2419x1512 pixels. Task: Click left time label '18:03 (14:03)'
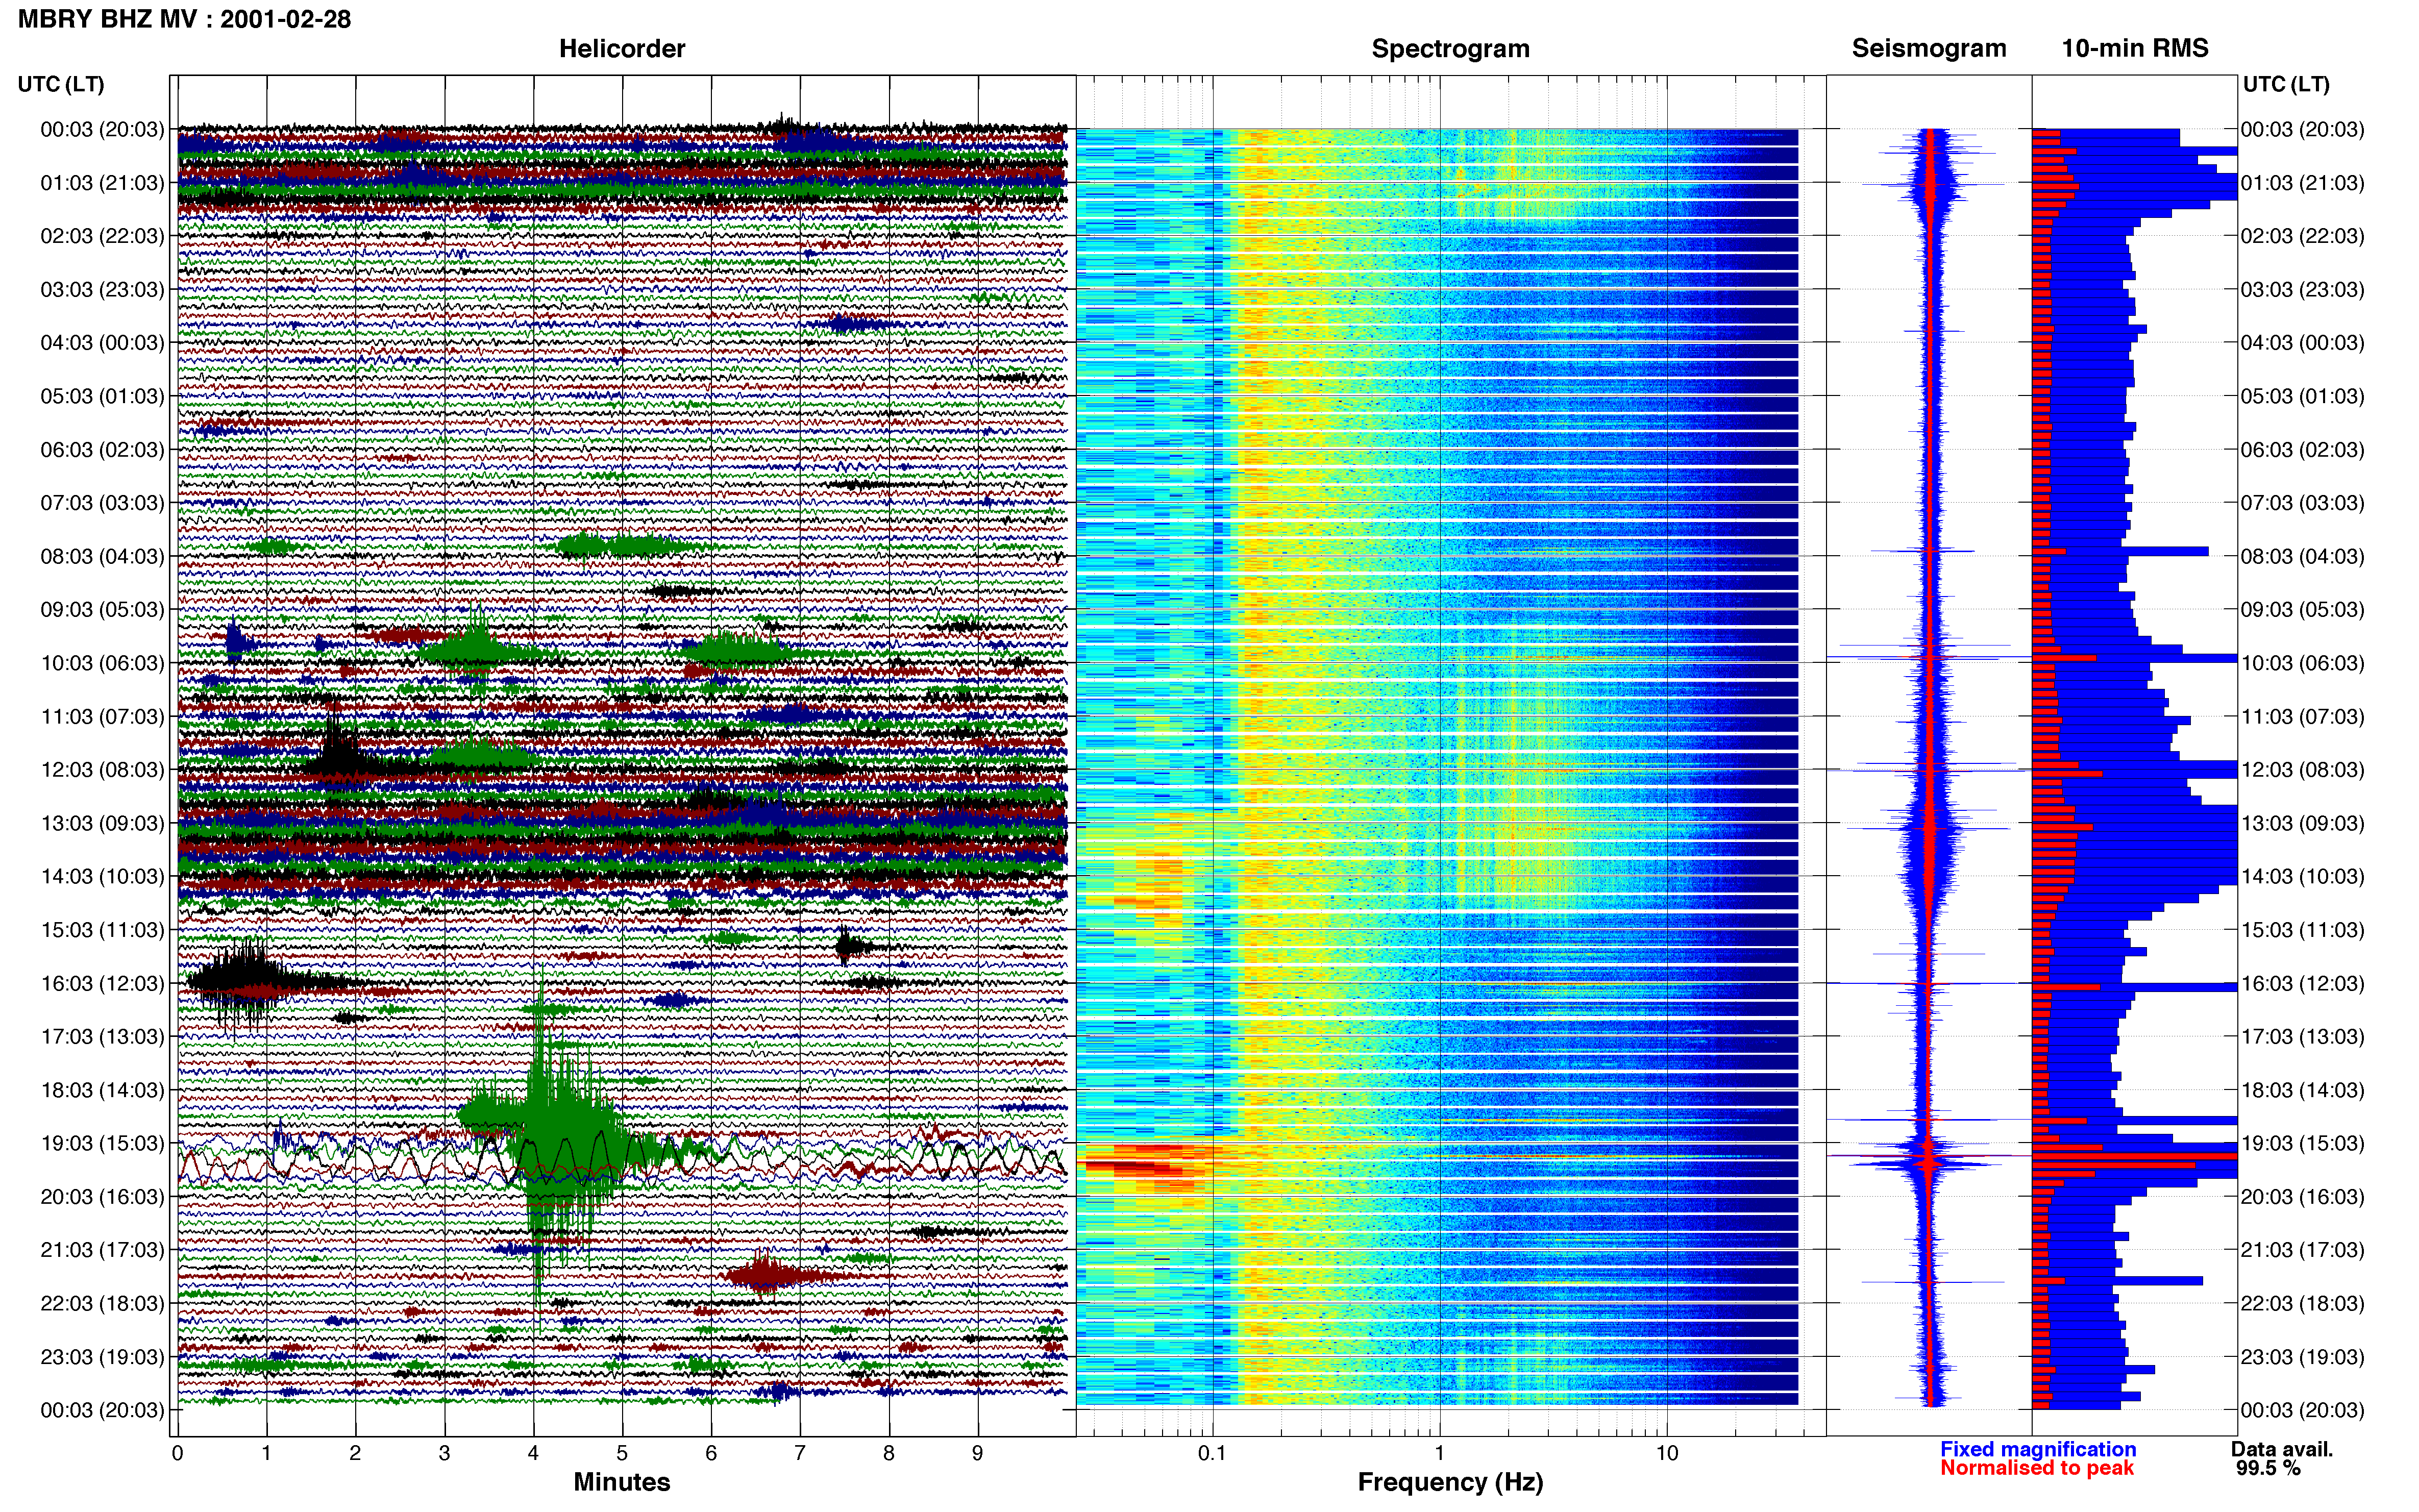point(102,1090)
